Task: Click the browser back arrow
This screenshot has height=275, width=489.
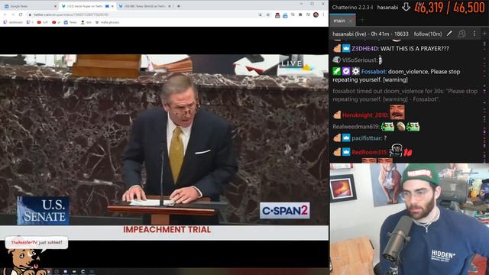Action: pos(5,15)
